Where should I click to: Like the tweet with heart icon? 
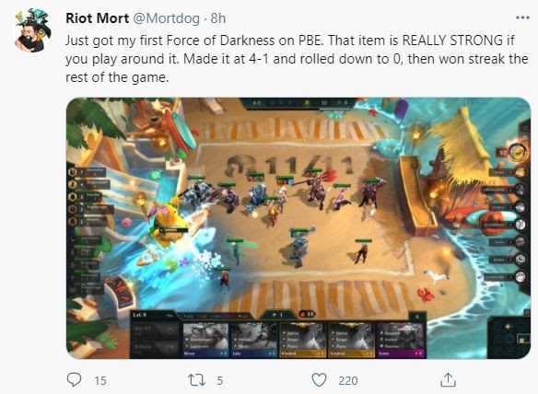(x=319, y=380)
